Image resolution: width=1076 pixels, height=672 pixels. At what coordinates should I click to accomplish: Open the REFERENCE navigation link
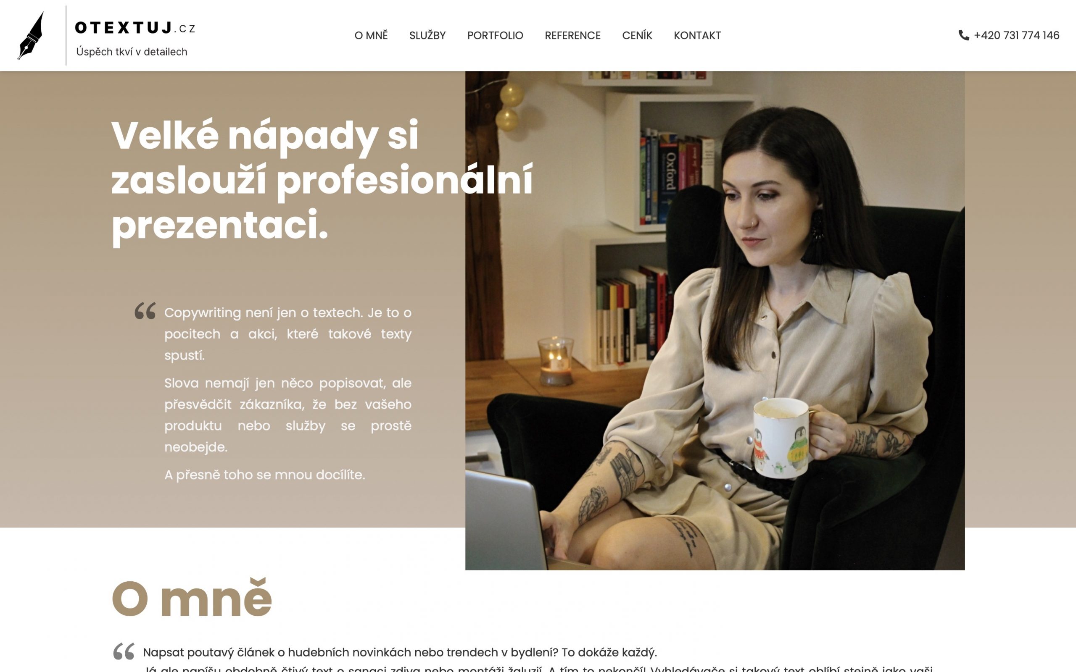573,36
